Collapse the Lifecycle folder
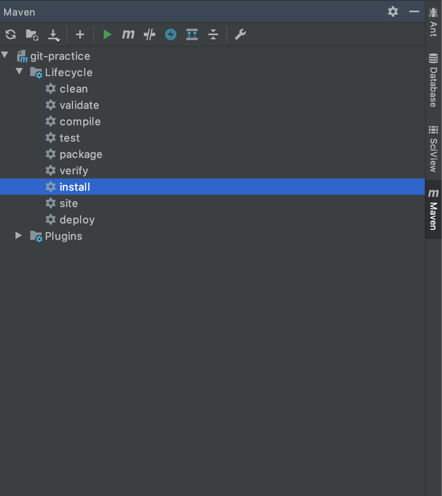Image resolution: width=442 pixels, height=496 pixels. tap(19, 71)
